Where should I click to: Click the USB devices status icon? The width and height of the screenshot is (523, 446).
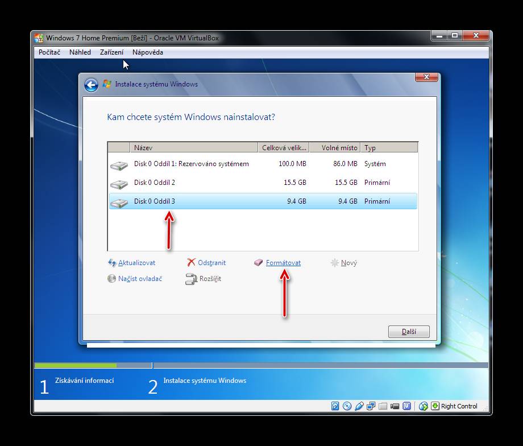(359, 406)
